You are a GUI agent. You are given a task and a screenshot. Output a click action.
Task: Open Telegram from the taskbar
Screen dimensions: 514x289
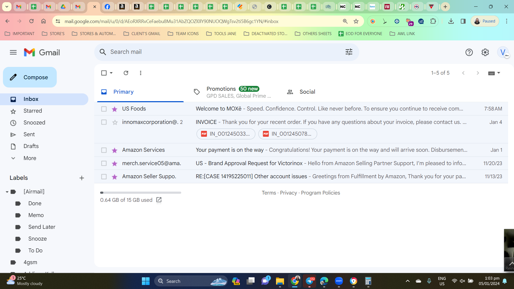(x=309, y=281)
